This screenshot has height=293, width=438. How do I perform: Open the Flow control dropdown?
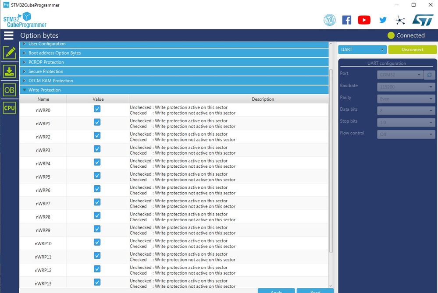pos(406,134)
